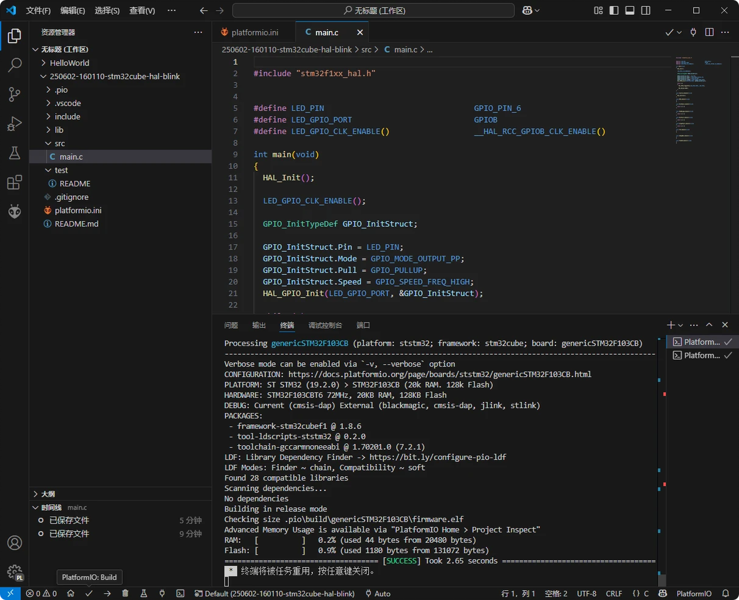Open the Search view in activity bar

click(x=14, y=65)
